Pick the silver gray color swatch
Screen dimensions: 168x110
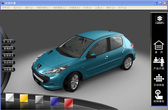39,99
